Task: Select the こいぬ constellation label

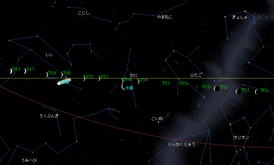Action: (x=157, y=119)
